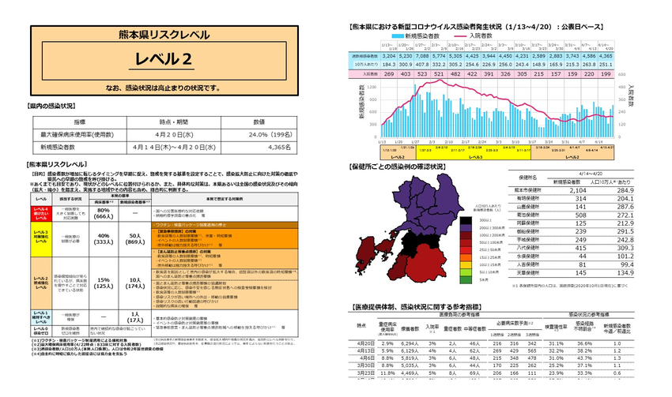Viewport: 672px width, 397px height.
Task: Click the yellow レベル3 timeline band
Action: [472, 153]
